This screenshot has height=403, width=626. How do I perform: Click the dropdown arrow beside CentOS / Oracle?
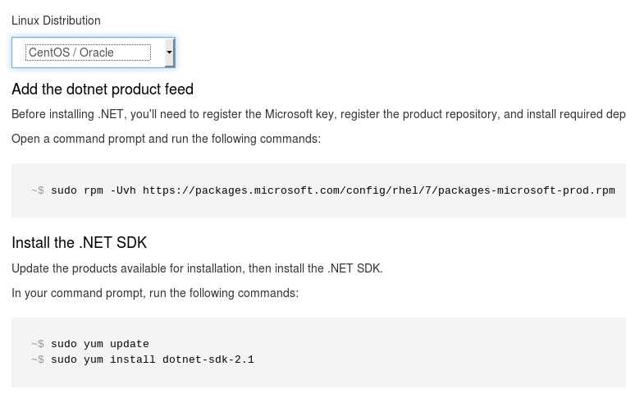169,53
